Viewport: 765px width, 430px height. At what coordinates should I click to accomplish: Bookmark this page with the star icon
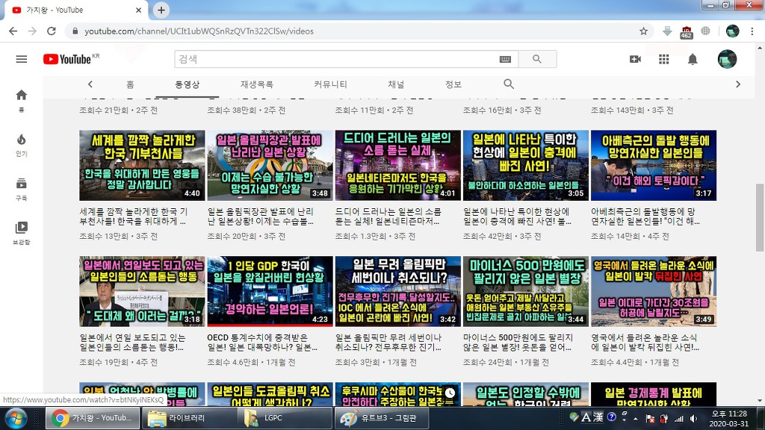[643, 31]
